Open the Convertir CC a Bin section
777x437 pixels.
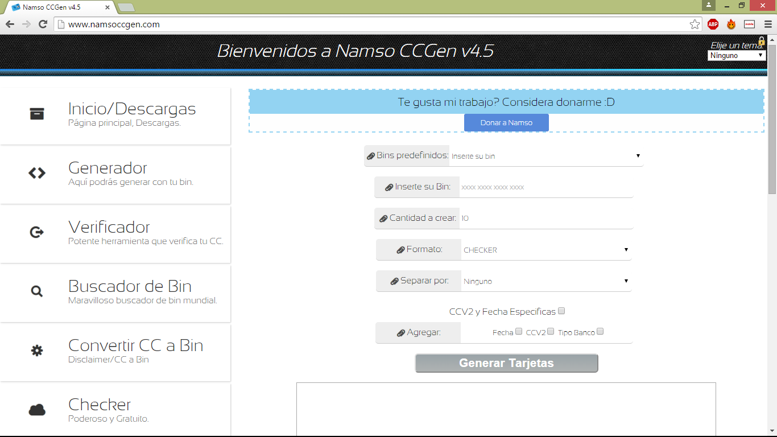[115, 352]
